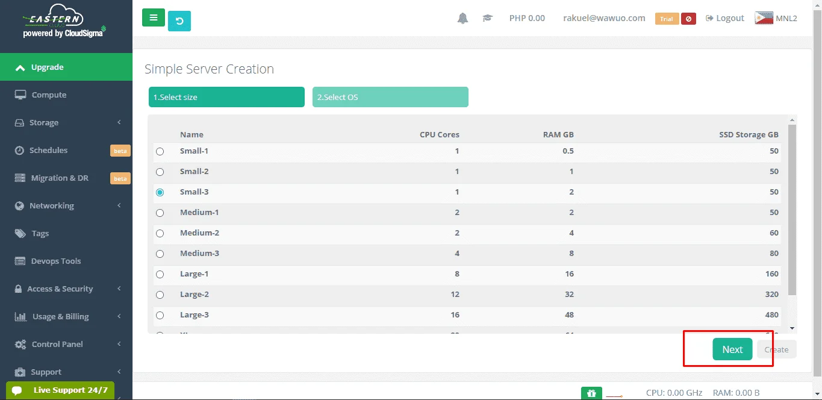The image size is (822, 400).
Task: Click the greyed Create button
Action: click(x=776, y=349)
